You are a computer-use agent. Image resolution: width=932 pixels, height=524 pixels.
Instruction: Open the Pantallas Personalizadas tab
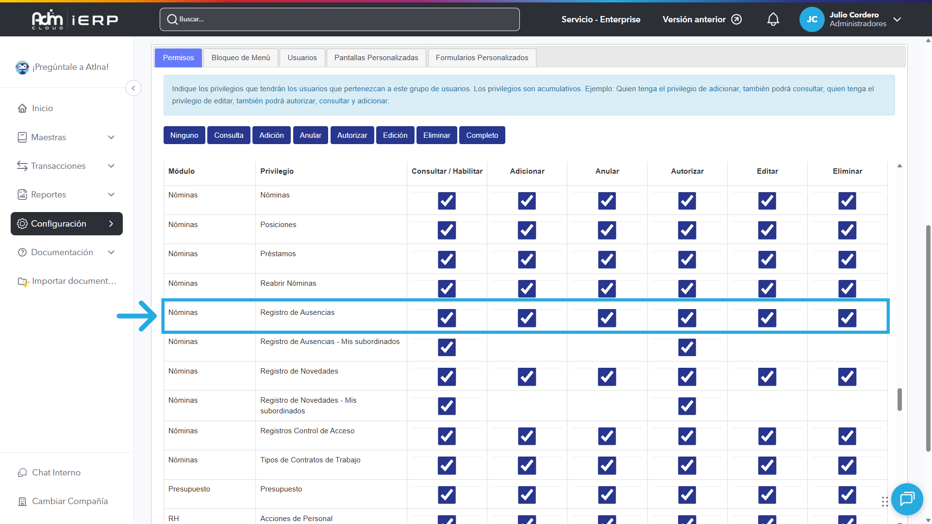(x=376, y=58)
